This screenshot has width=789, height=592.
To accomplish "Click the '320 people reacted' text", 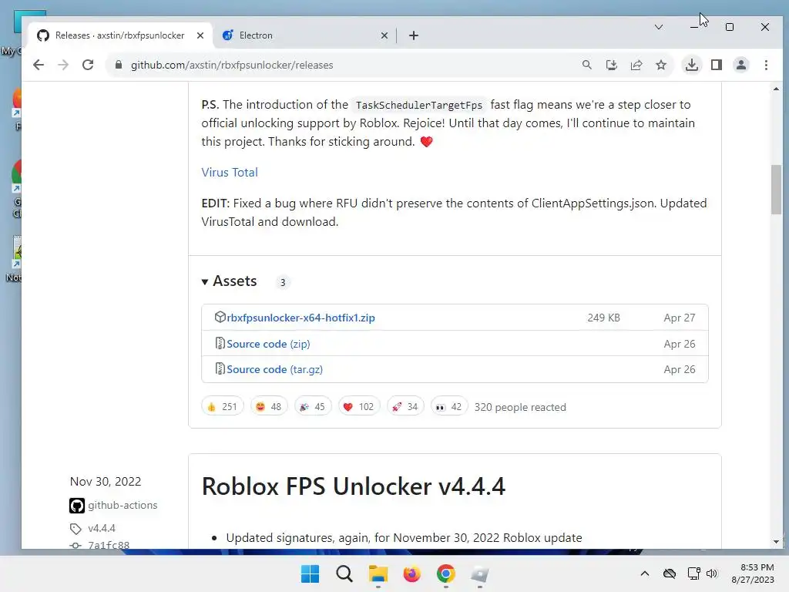I will (520, 407).
